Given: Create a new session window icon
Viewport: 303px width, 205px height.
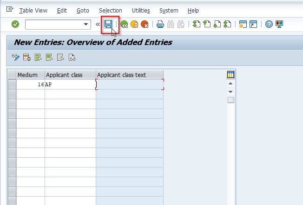Looking at the screenshot, I should 243,24.
